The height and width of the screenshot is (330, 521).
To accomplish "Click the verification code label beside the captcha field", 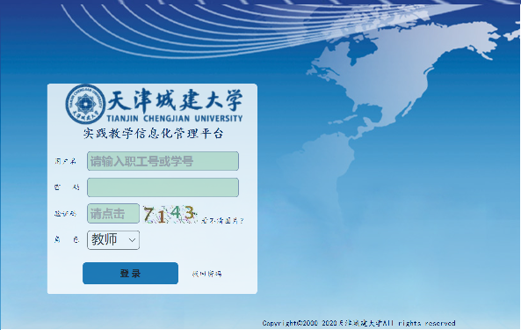I will click(x=65, y=214).
